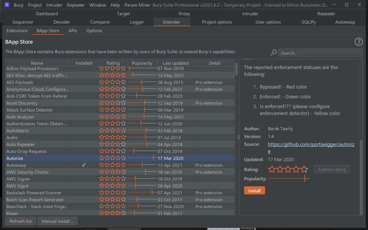Go to the Decoder tab

click(x=62, y=22)
